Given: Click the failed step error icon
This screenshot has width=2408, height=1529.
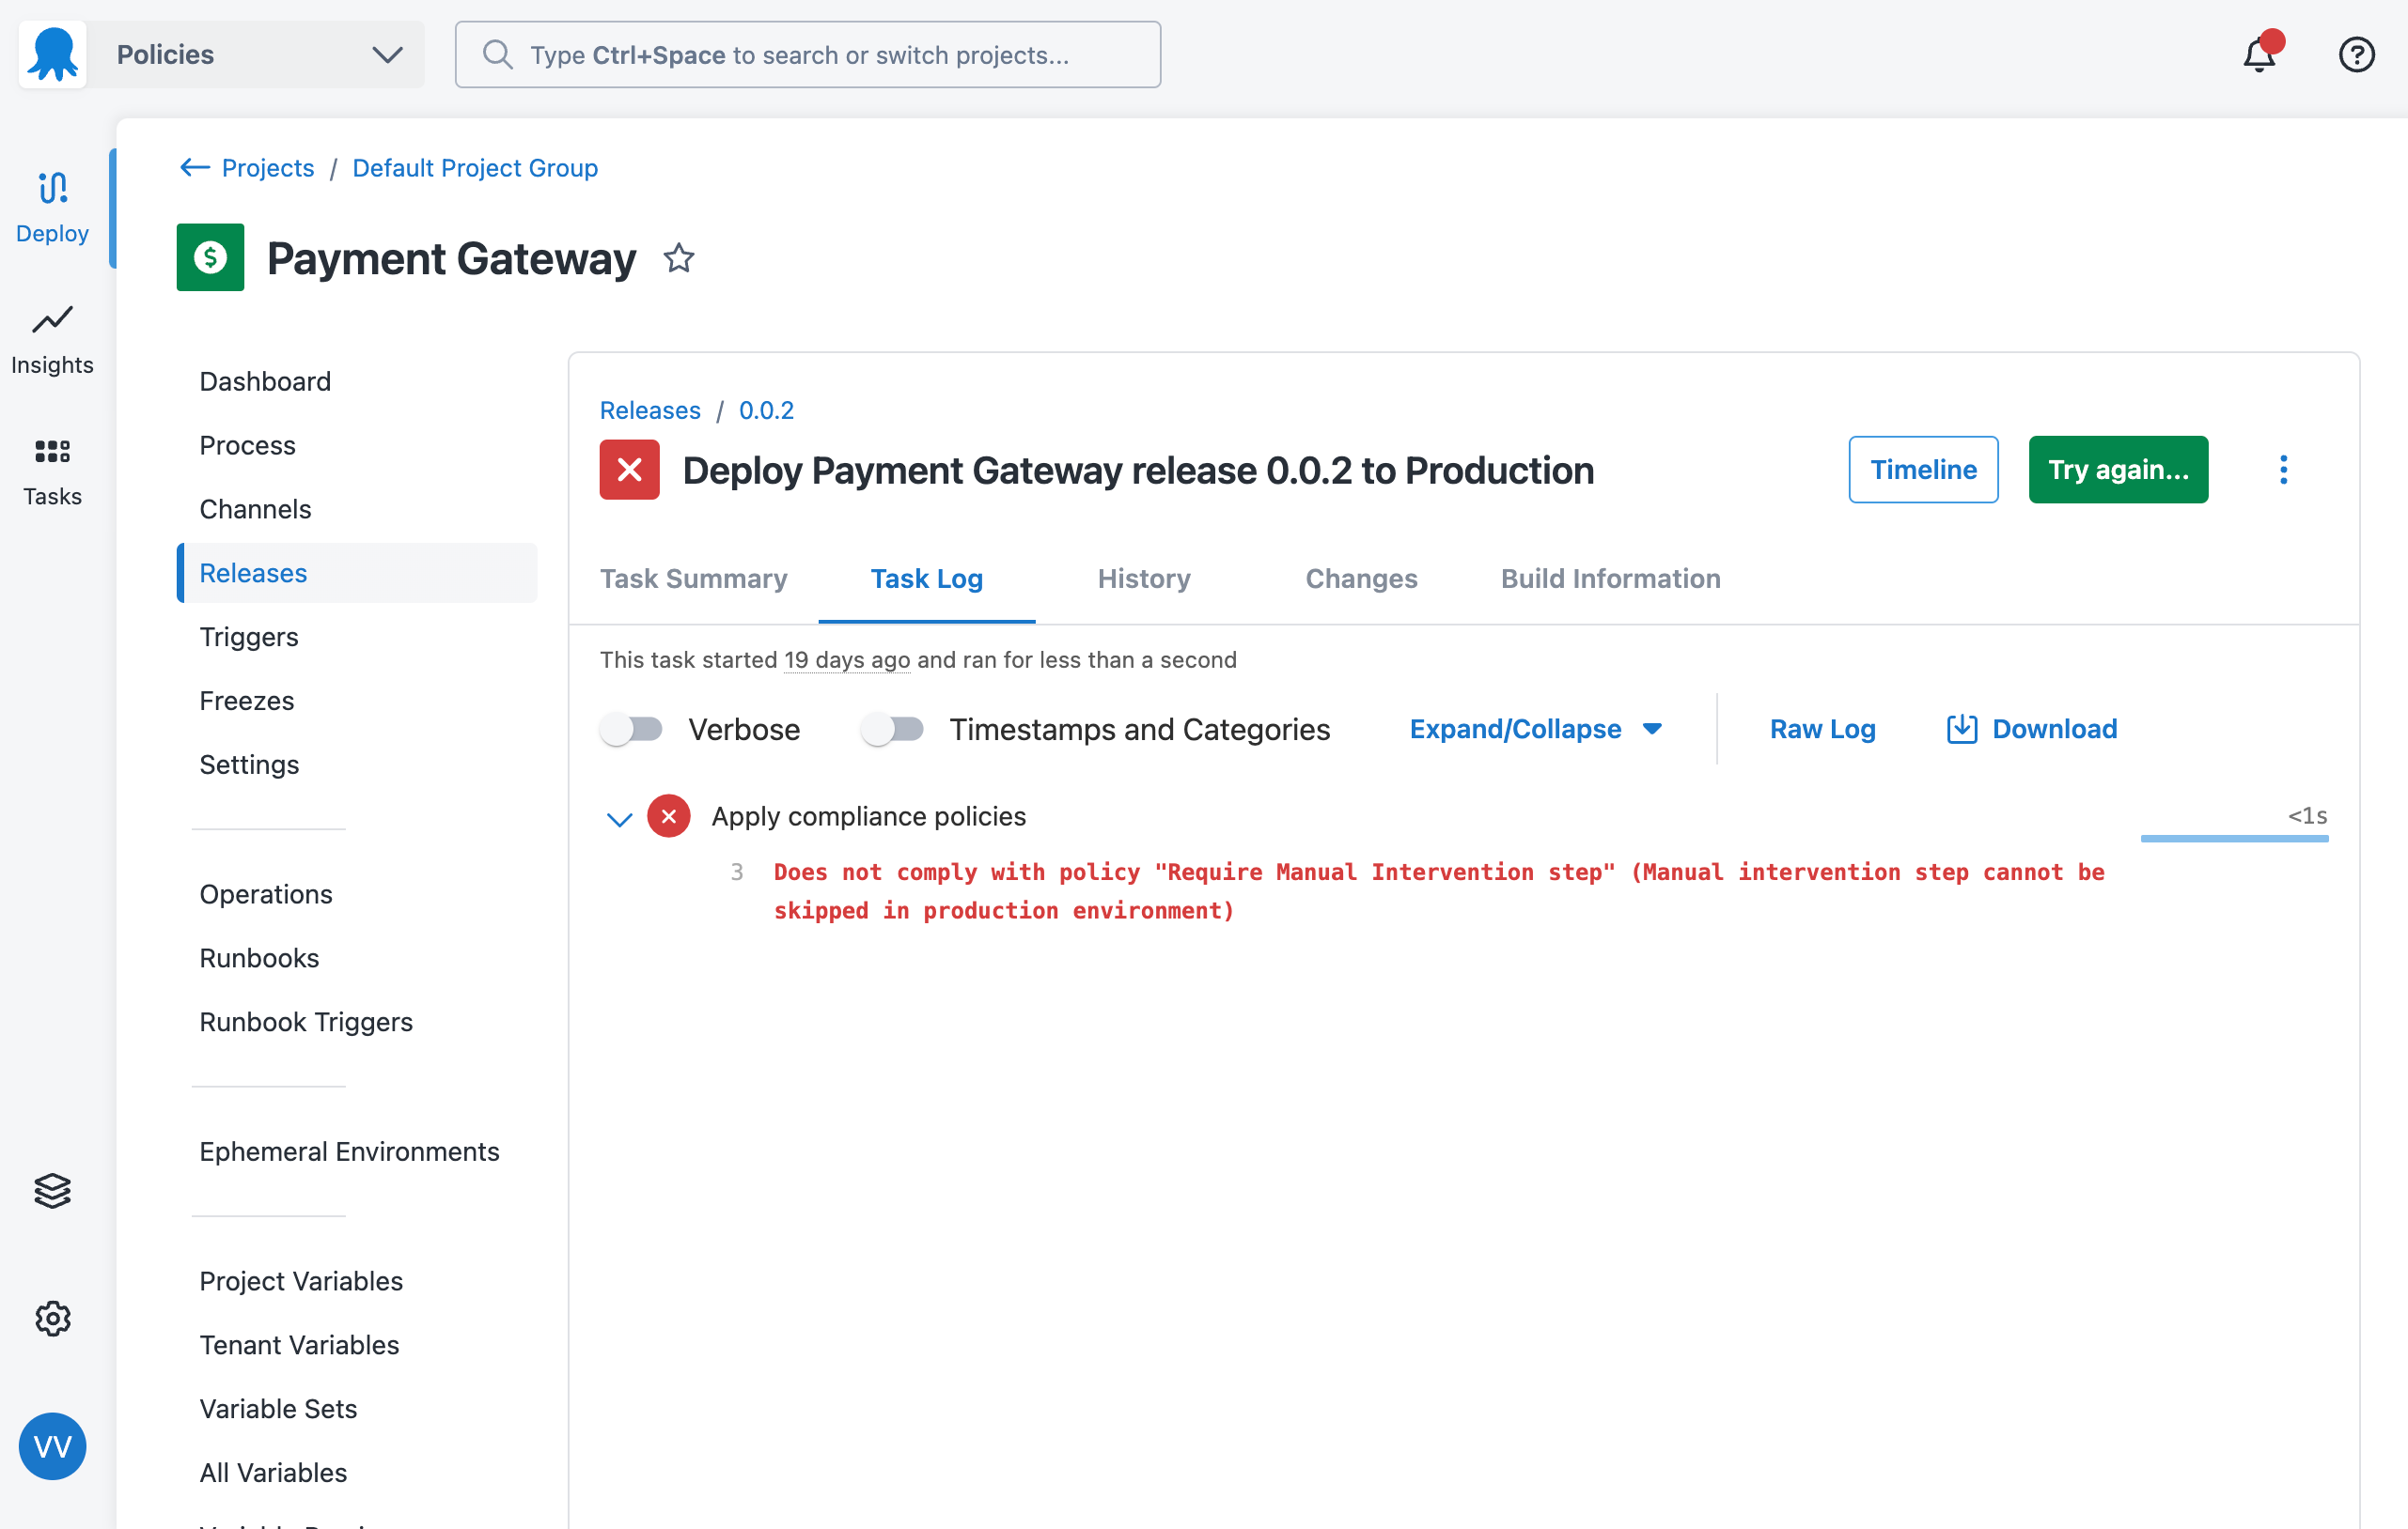Looking at the screenshot, I should (669, 816).
